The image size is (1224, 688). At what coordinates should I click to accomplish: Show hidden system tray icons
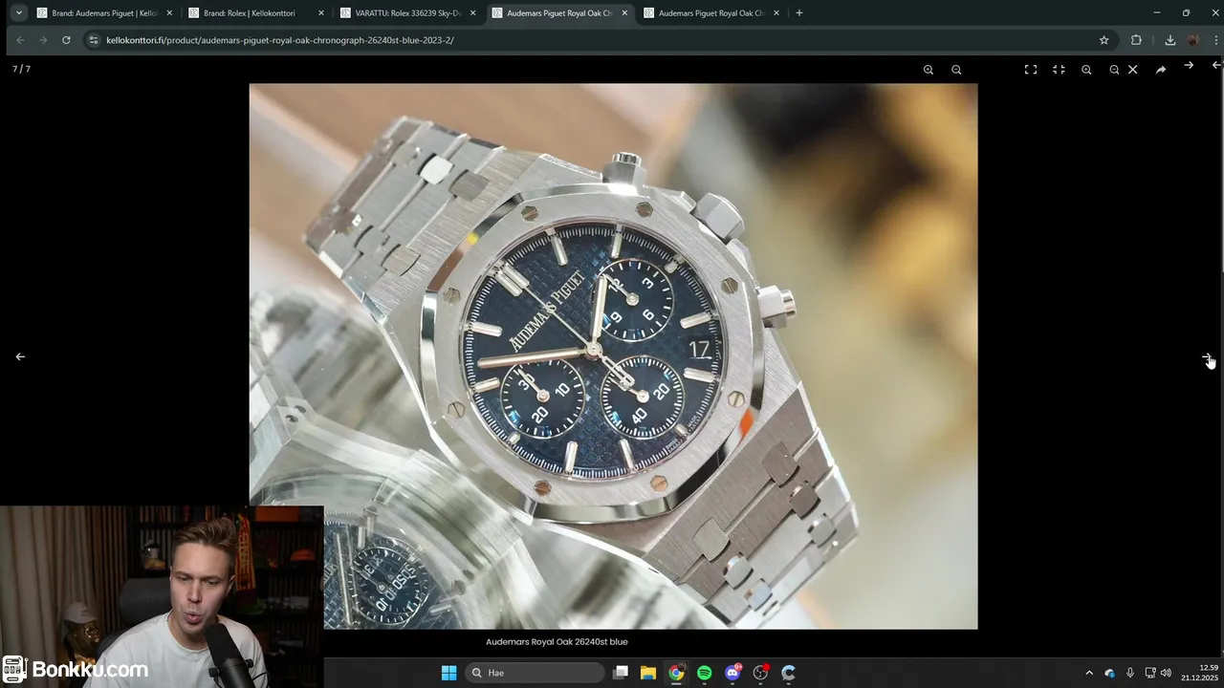pyautogui.click(x=1089, y=673)
